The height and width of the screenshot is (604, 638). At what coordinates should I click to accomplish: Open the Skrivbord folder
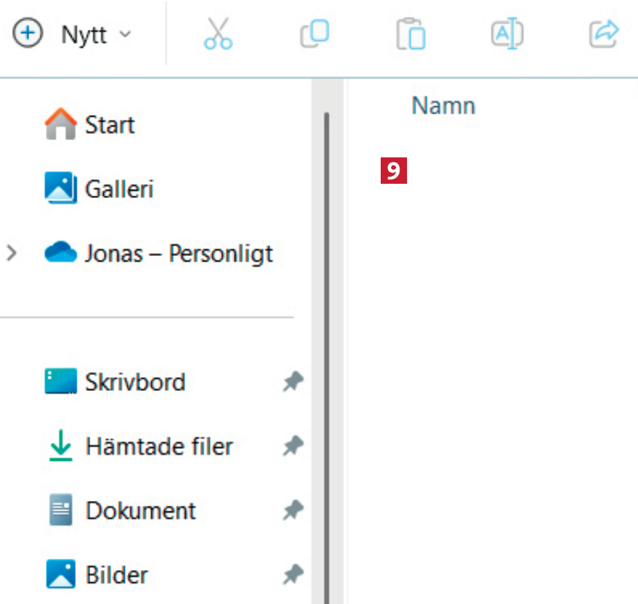click(135, 382)
